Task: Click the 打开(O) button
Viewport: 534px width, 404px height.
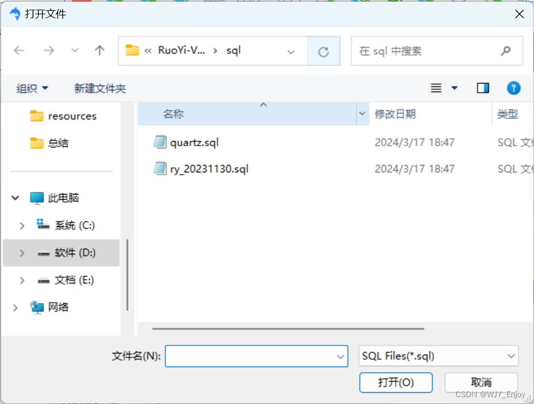Action: tap(396, 382)
